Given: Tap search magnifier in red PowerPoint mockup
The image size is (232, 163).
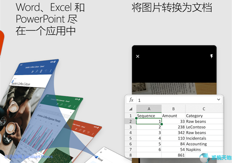Looking at the screenshot, I should [80, 130].
